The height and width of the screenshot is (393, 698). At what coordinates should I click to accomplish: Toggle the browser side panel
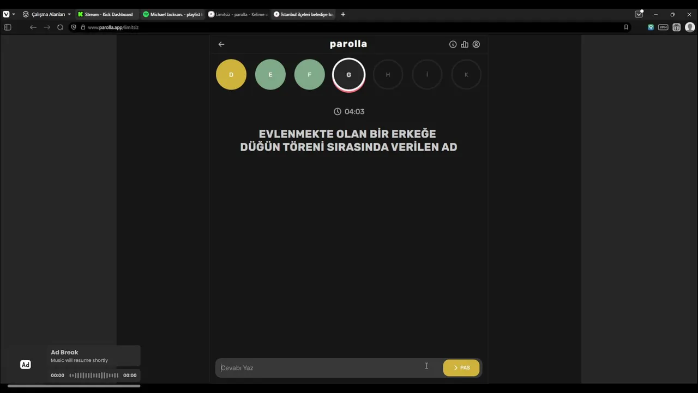coord(8,27)
